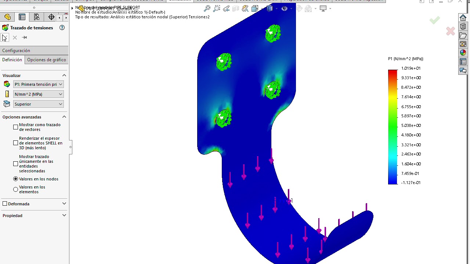This screenshot has height=264, width=470.
Task: Enable the Deformada checkbox
Action: [5, 203]
